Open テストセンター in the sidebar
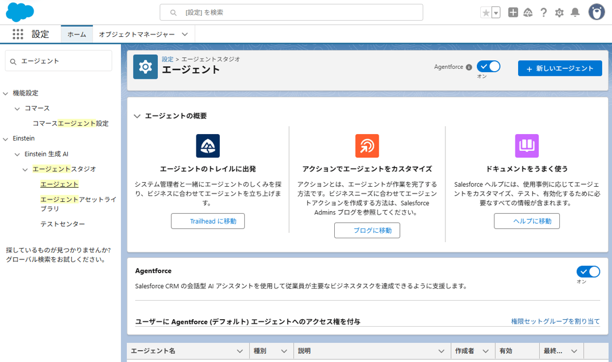Screen dimensions: 612x362 click(x=62, y=224)
